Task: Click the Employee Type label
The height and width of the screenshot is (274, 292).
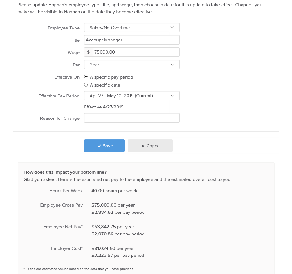Action: [x=64, y=28]
